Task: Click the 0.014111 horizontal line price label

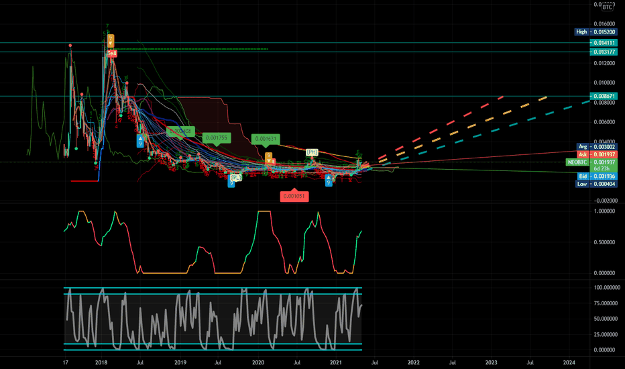Action: [604, 43]
